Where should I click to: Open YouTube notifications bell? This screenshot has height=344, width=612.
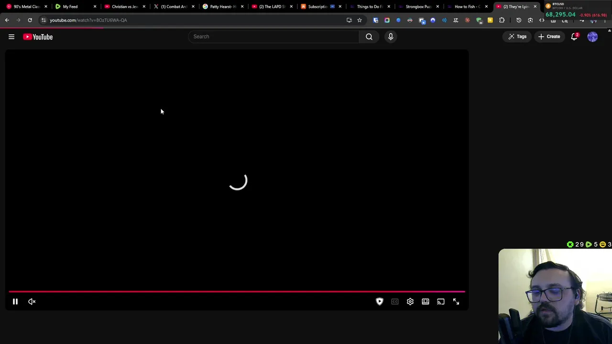(575, 37)
